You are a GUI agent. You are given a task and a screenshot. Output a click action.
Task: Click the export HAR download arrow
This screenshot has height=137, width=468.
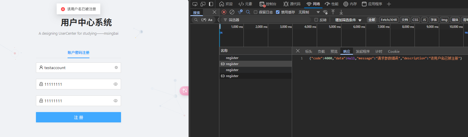point(341,12)
